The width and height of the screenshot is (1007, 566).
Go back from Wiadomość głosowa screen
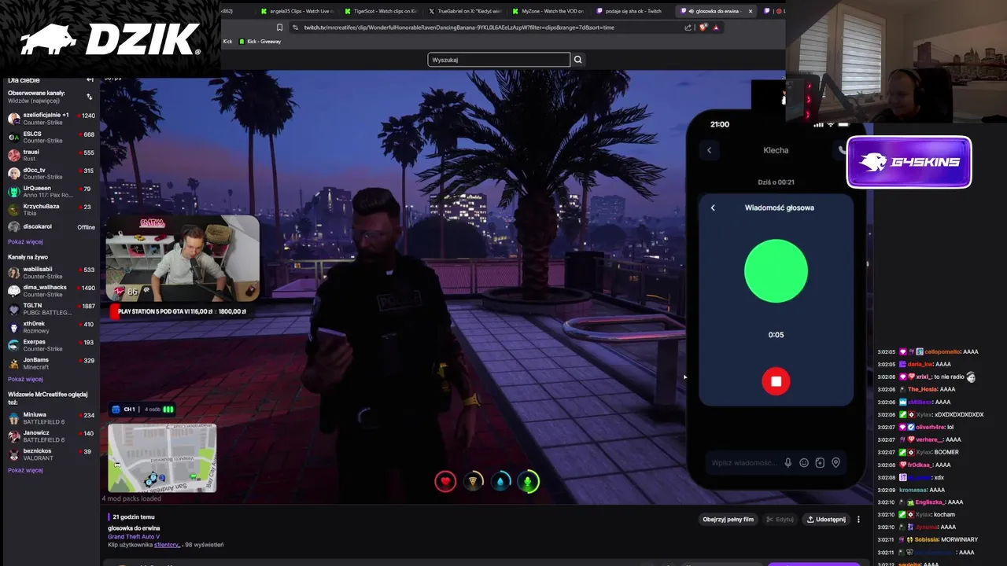tap(713, 208)
